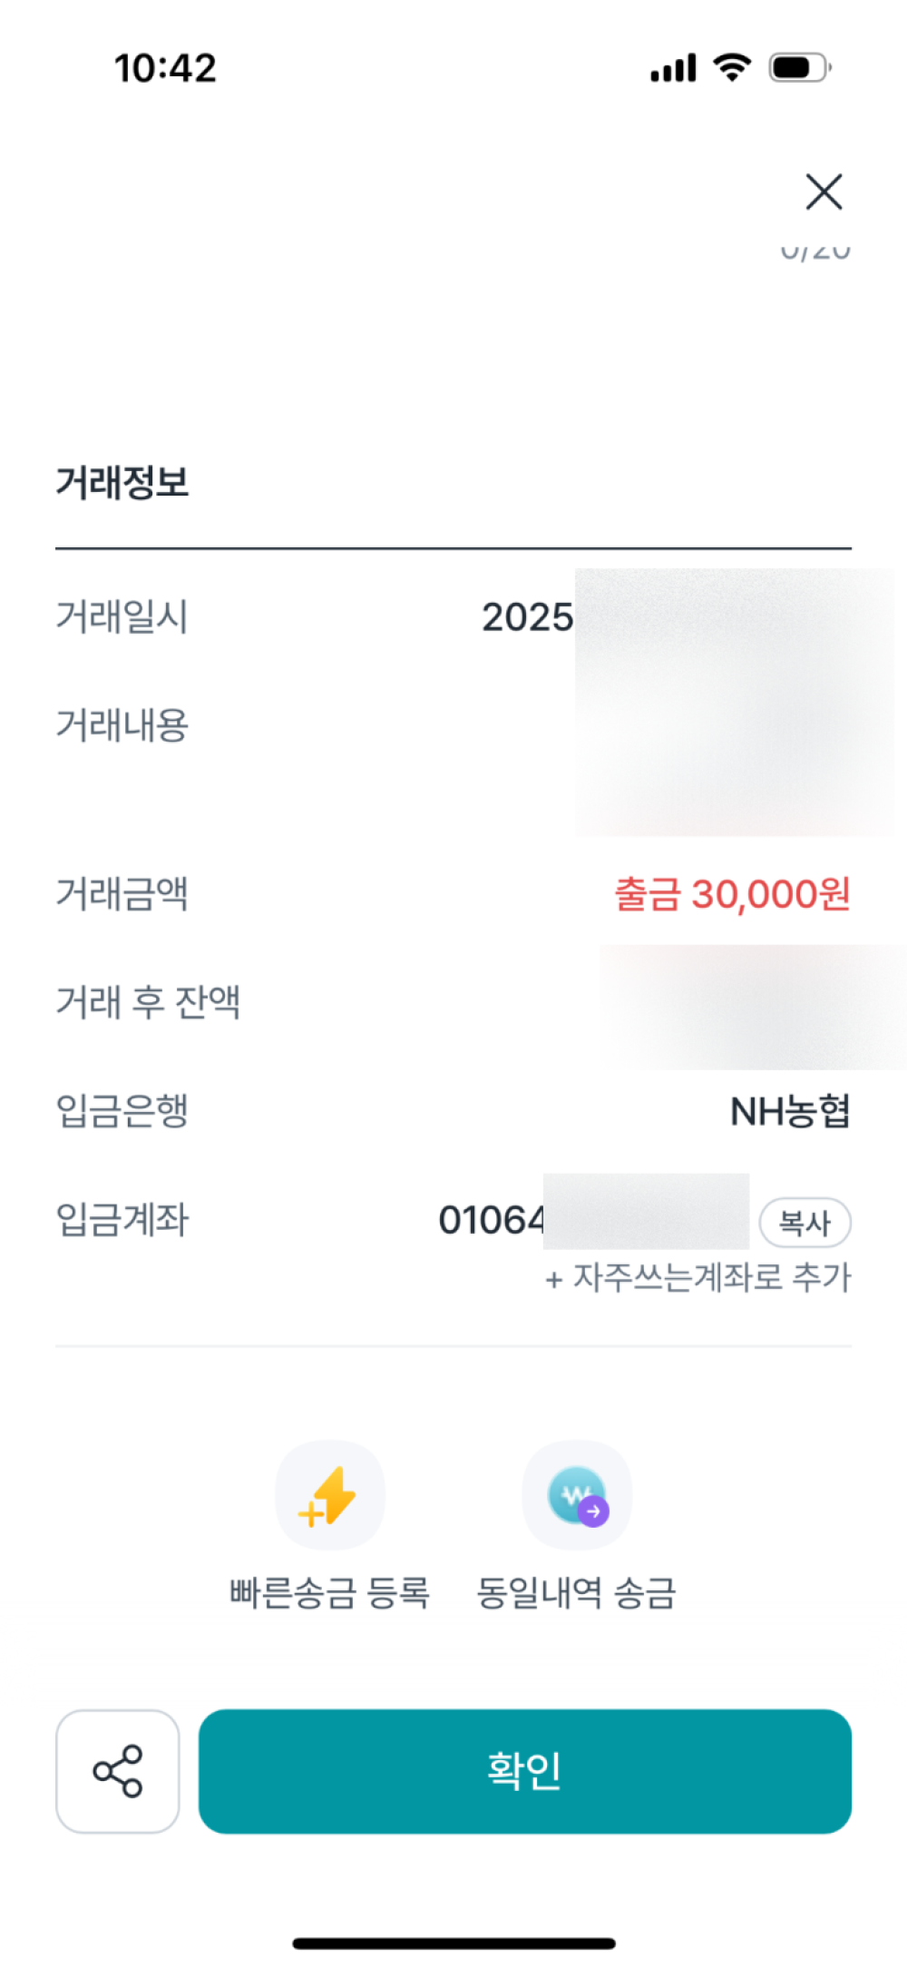Tap the 빠른송금 등록 label
The width and height of the screenshot is (907, 1968).
(x=329, y=1593)
